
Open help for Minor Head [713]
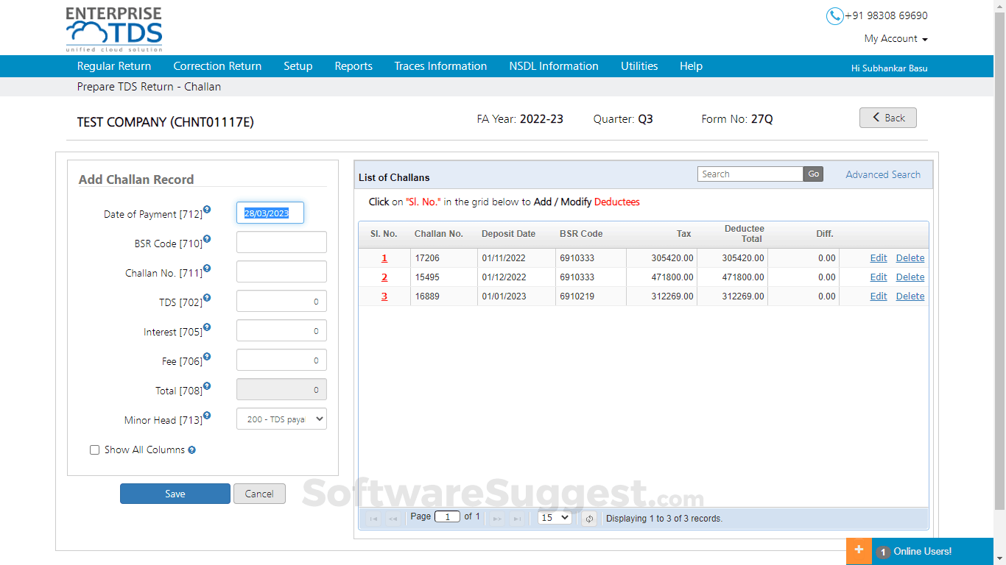[207, 415]
